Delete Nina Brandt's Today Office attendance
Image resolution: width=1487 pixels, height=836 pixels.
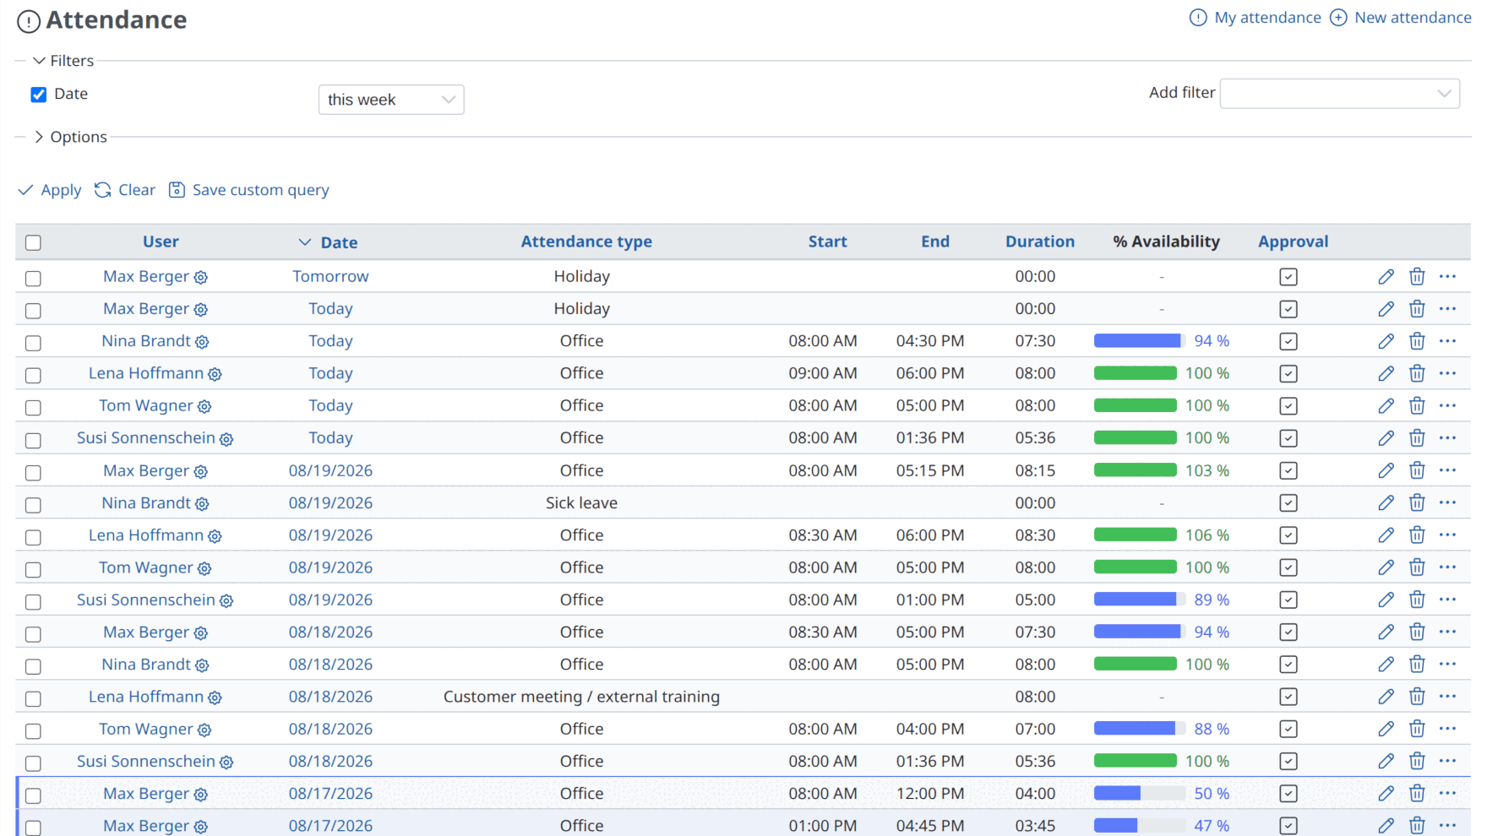(1417, 341)
